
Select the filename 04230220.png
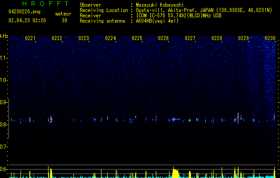(24, 12)
